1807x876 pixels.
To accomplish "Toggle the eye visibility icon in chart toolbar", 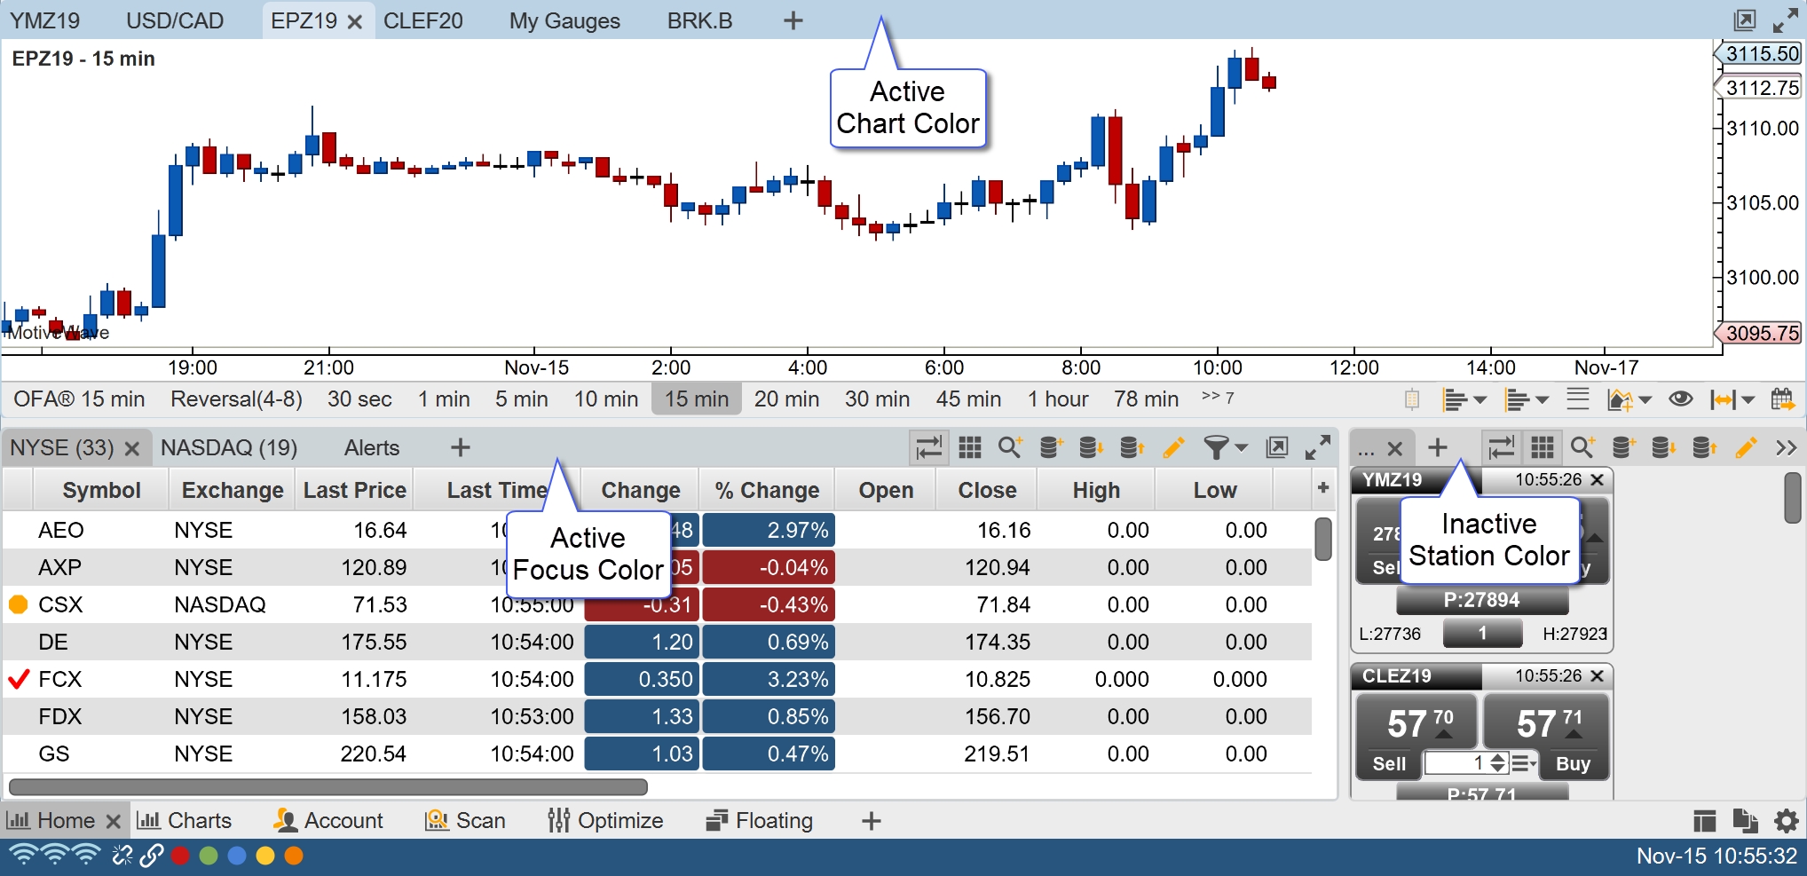I will coord(1680,399).
